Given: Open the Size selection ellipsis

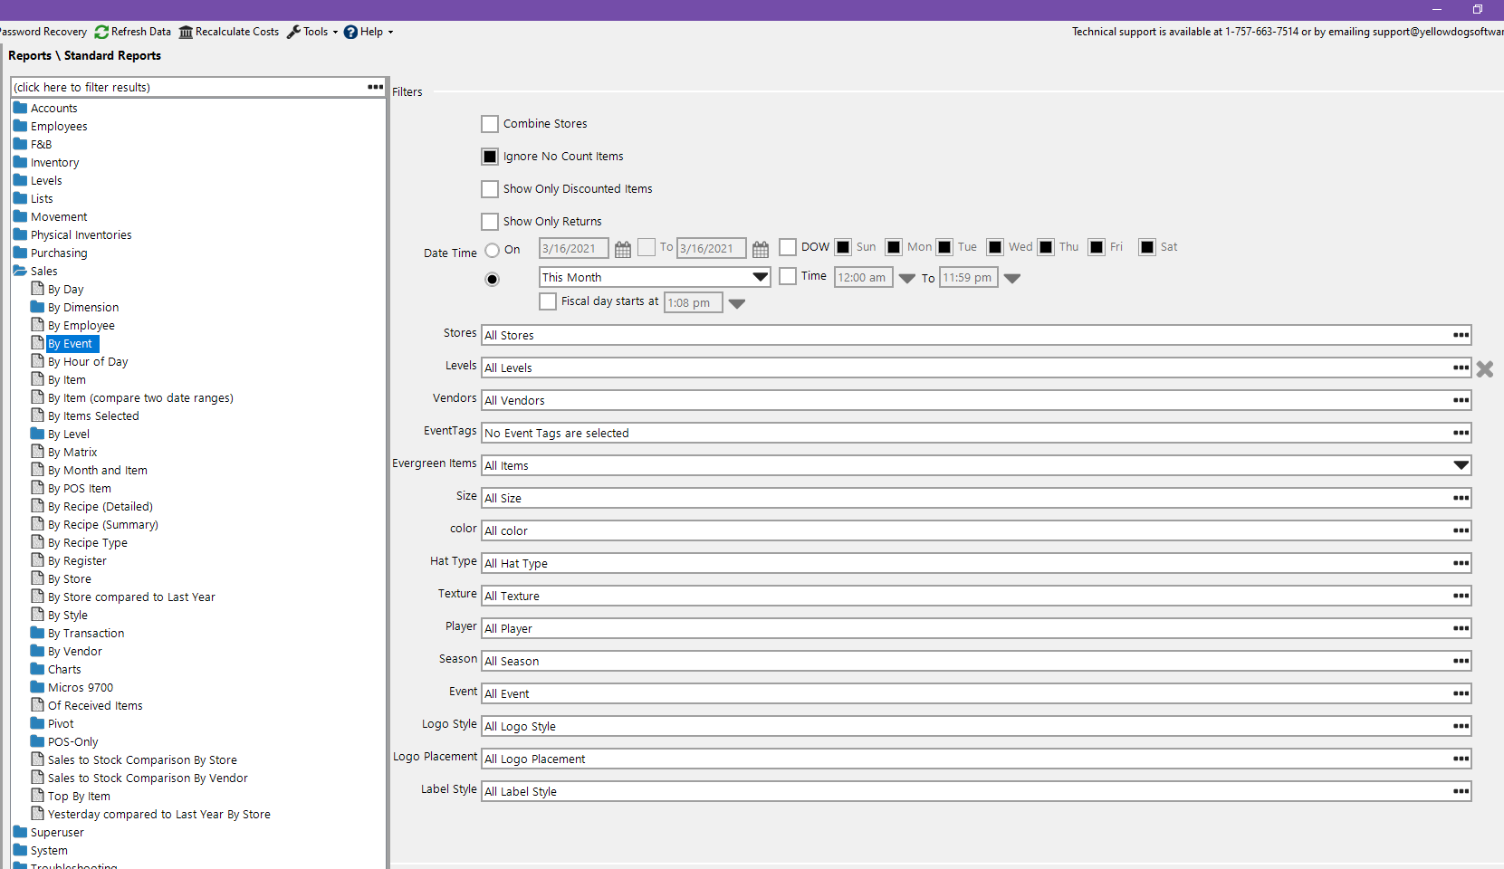Looking at the screenshot, I should click(x=1461, y=498).
